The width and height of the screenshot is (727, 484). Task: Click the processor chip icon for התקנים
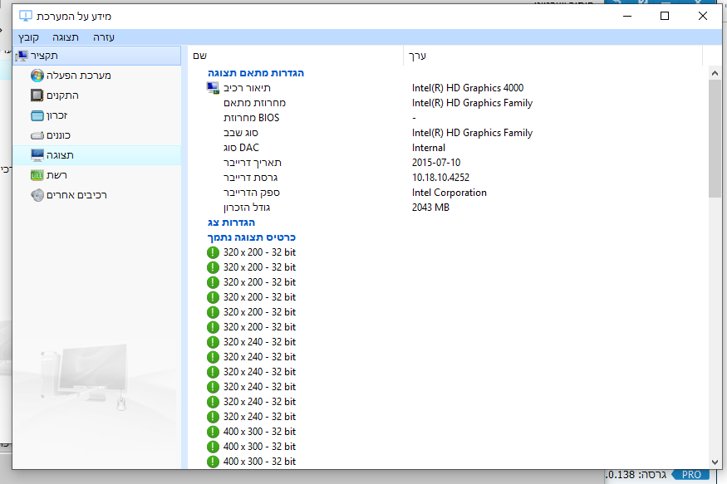[x=37, y=95]
